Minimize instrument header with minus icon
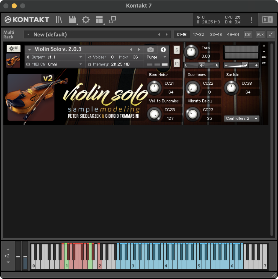 [264, 51]
